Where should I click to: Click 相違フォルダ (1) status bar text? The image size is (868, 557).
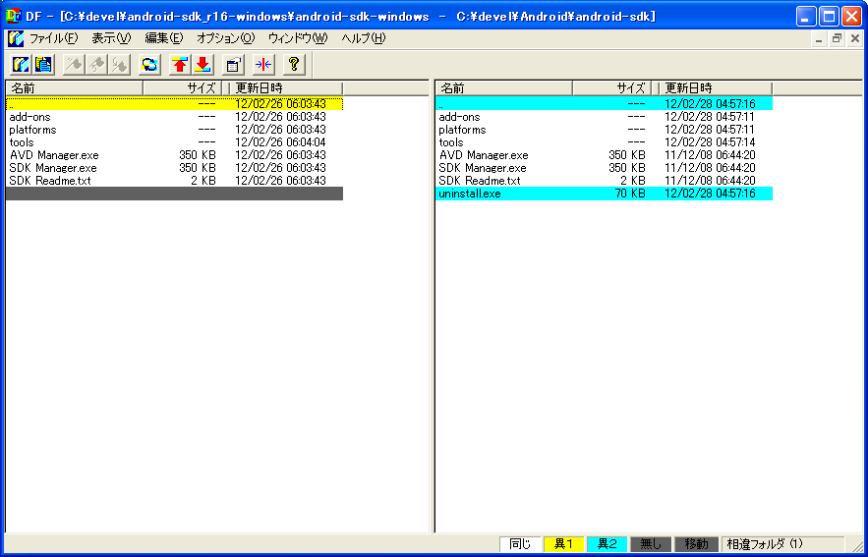coord(764,544)
